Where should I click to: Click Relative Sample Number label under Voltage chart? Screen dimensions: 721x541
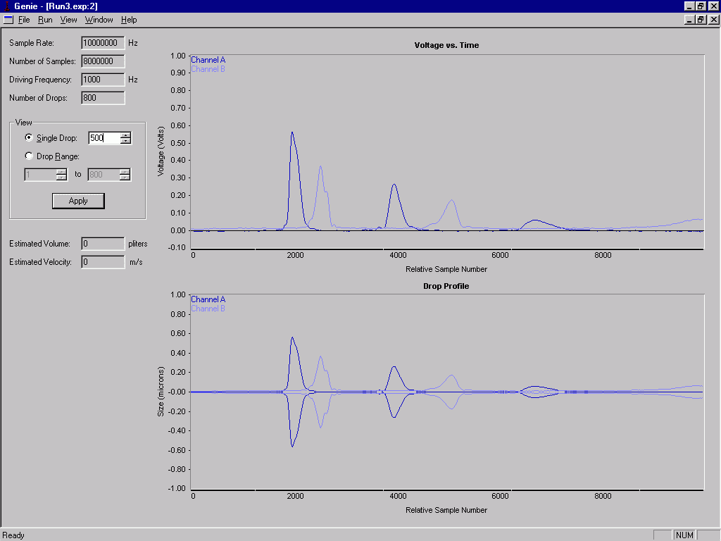coord(446,269)
